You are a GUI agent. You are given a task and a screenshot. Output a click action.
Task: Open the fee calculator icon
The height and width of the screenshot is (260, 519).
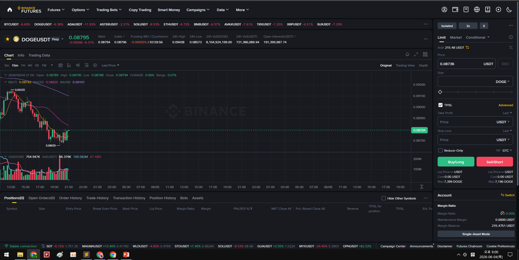[x=511, y=47]
